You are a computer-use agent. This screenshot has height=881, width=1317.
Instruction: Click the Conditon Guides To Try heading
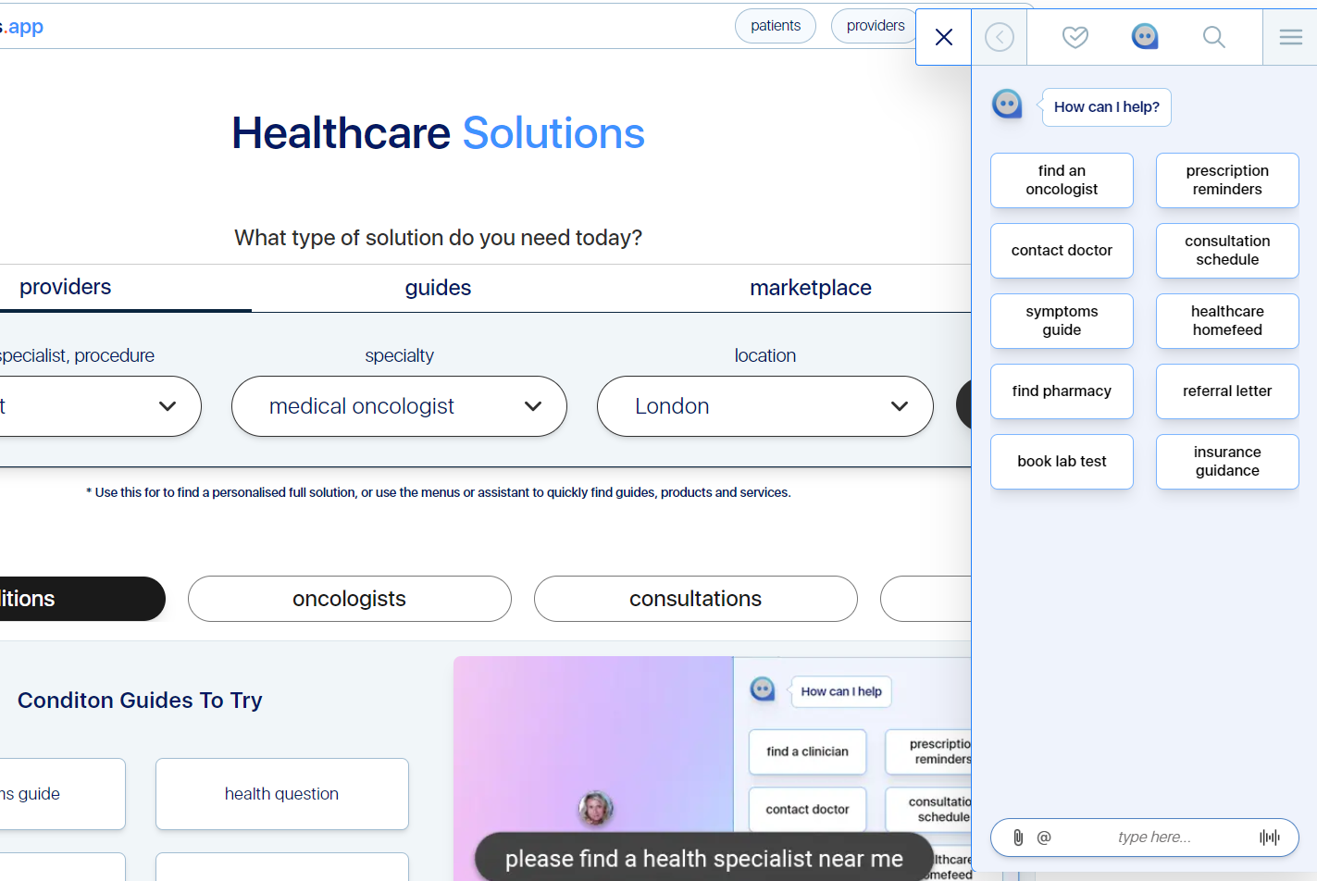point(140,701)
